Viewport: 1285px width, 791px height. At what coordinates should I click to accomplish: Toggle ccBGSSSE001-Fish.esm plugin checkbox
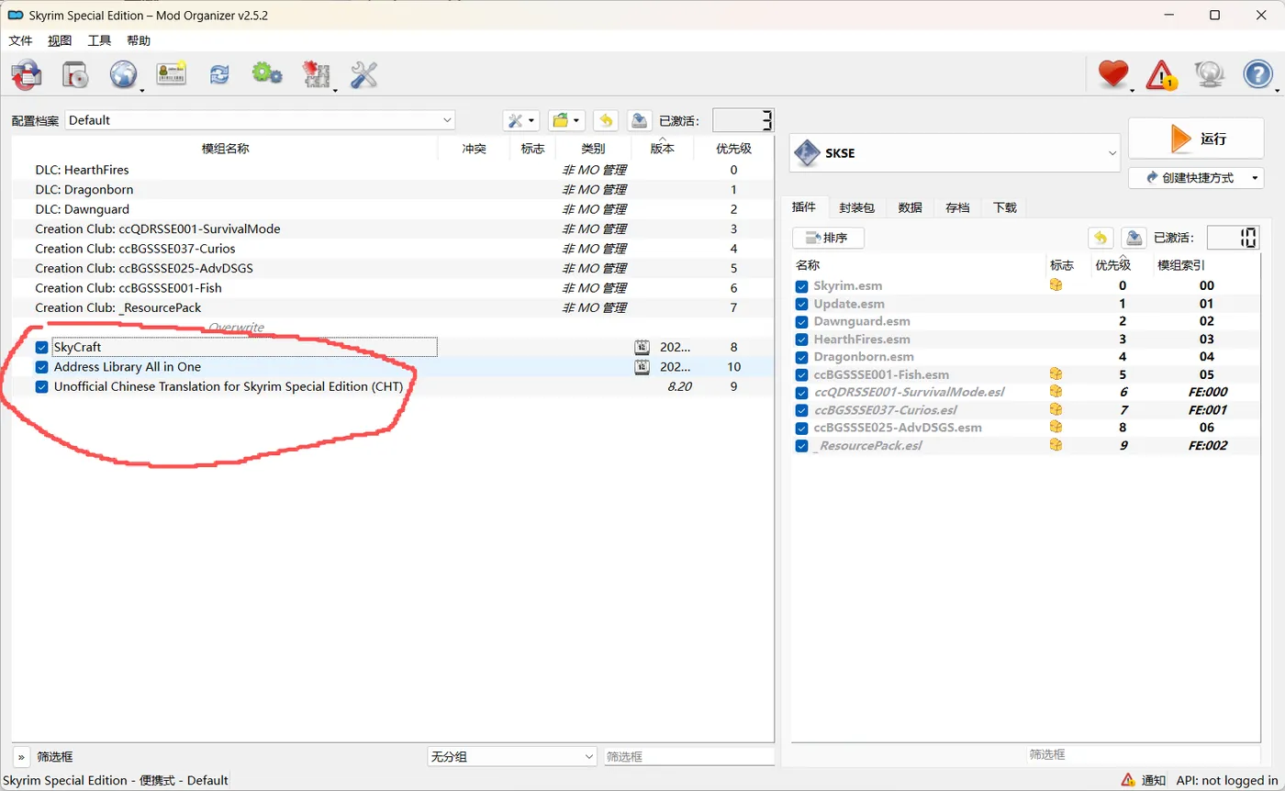(802, 375)
